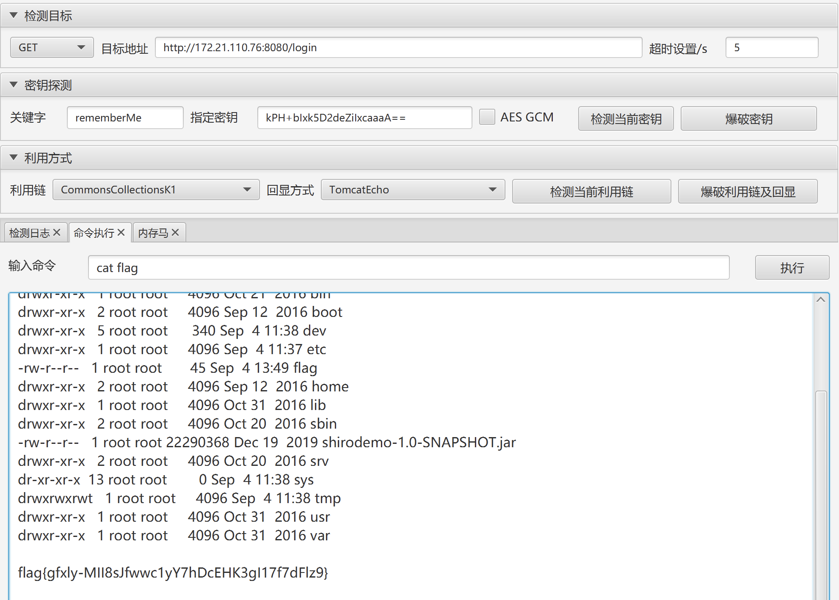Viewport: 839px width, 600px height.
Task: Click the 超时设置 timeout input field
Action: tap(771, 47)
